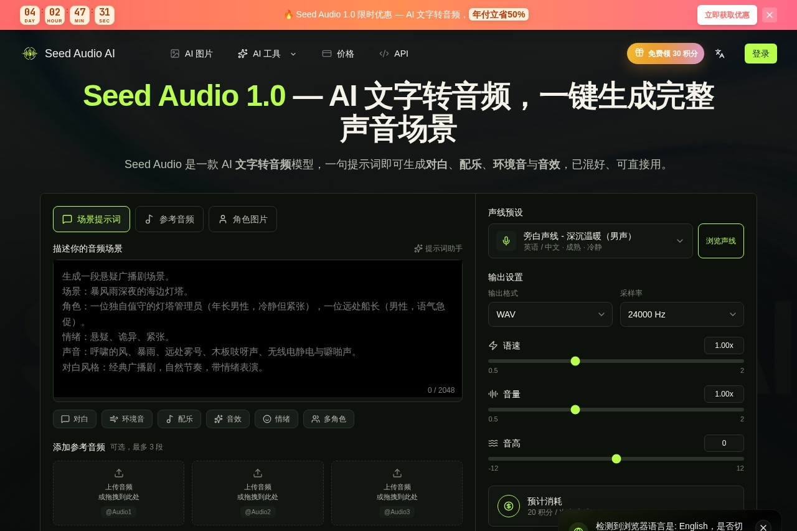797x531 pixels.
Task: Switch to the 角色图片 tab
Action: click(243, 219)
